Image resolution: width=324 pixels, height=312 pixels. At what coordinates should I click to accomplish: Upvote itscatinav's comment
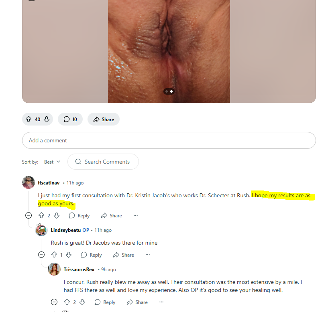pos(41,215)
